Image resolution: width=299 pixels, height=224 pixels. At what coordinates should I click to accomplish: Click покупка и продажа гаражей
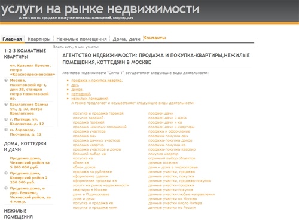[x=98, y=113]
